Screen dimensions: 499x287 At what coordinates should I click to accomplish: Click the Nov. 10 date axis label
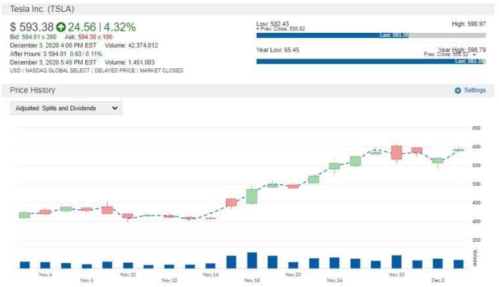128,275
